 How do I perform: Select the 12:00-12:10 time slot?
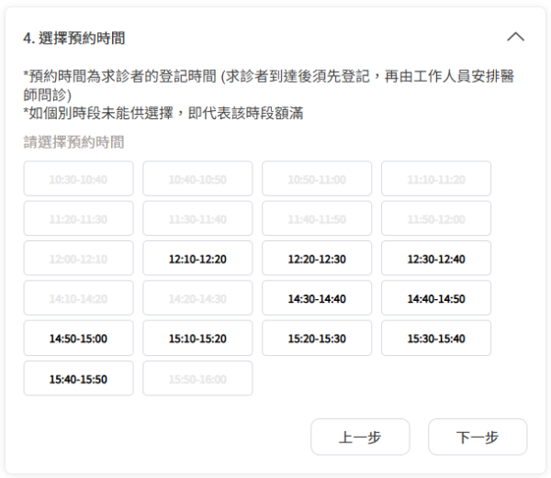tap(78, 258)
